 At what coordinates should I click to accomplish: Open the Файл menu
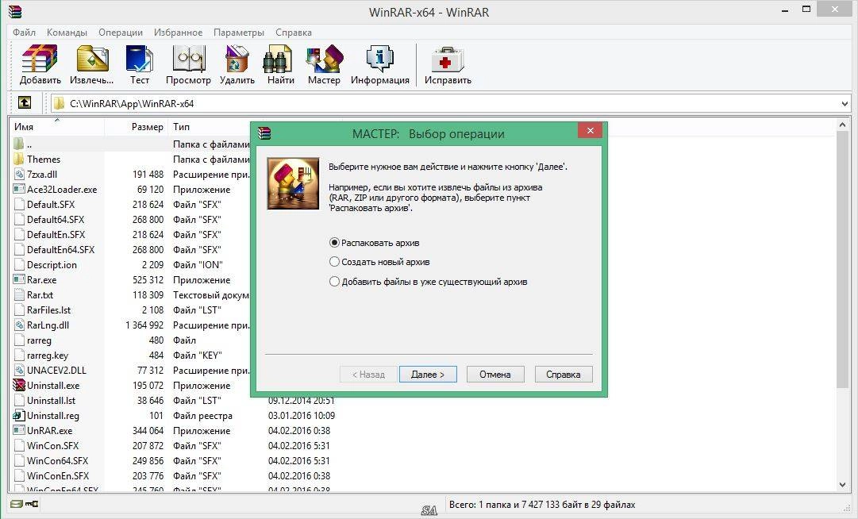coord(24,33)
